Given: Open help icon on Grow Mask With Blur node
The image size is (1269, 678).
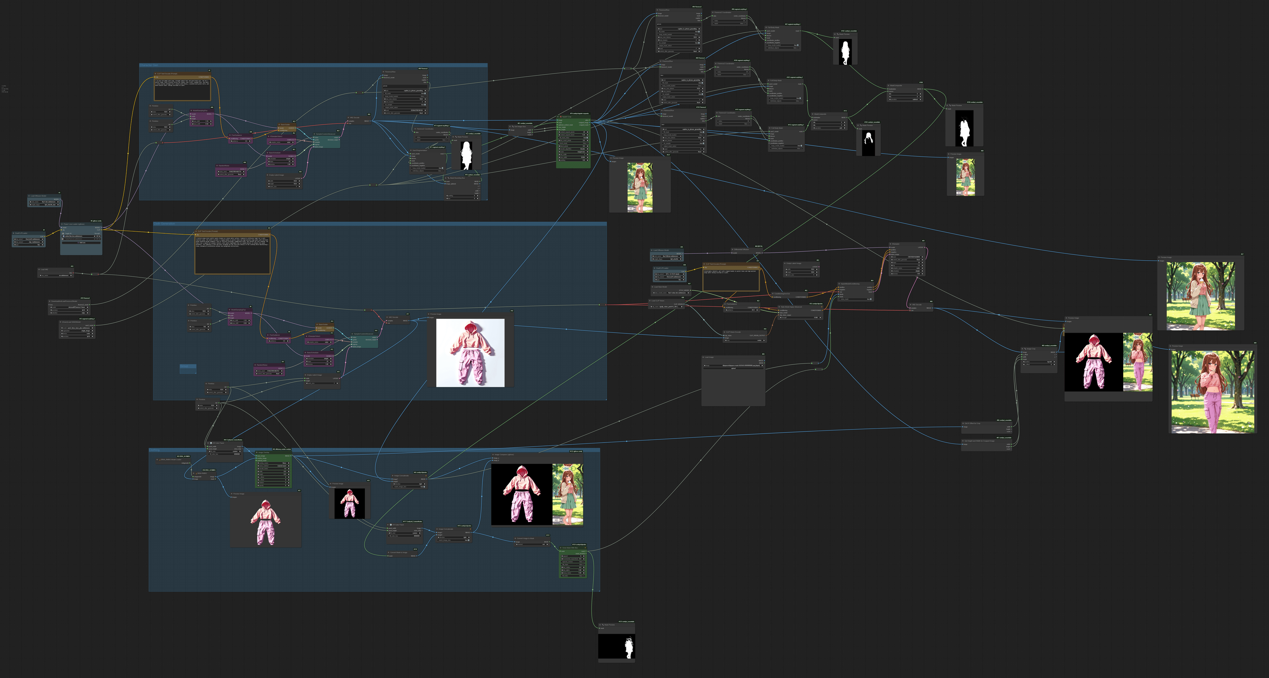Looking at the screenshot, I should [585, 547].
